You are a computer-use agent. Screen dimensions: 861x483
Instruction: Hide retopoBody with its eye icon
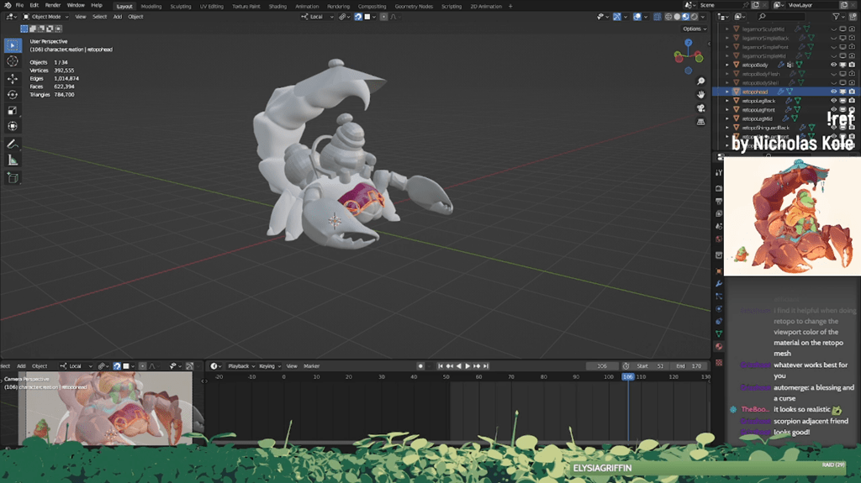point(833,65)
